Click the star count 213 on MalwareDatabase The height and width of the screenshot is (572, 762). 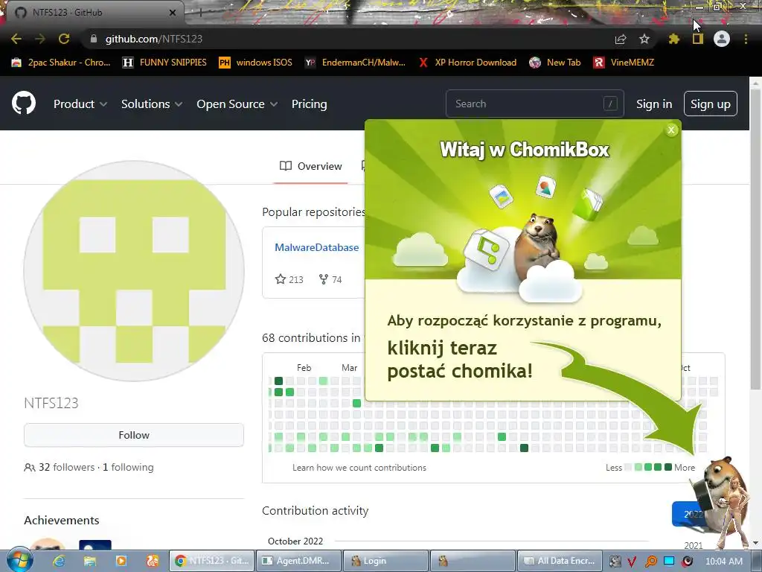tap(289, 279)
